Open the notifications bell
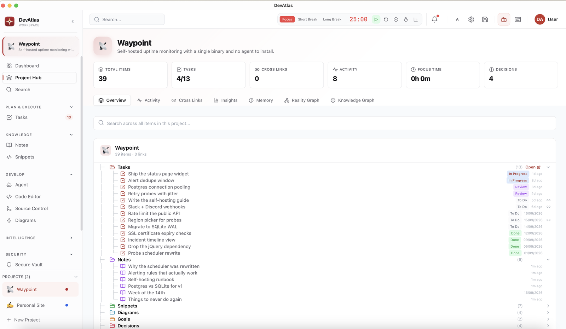 (x=435, y=19)
